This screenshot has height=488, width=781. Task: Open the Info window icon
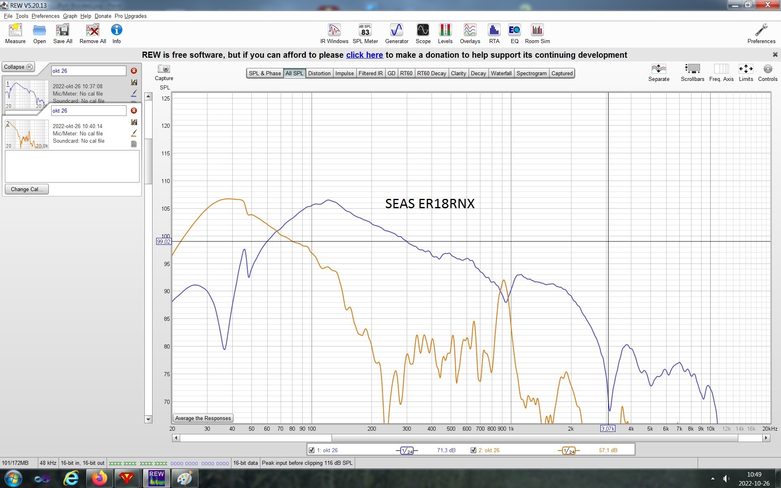click(116, 33)
